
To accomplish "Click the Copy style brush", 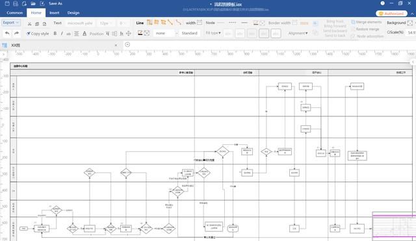I will (x=38, y=34).
